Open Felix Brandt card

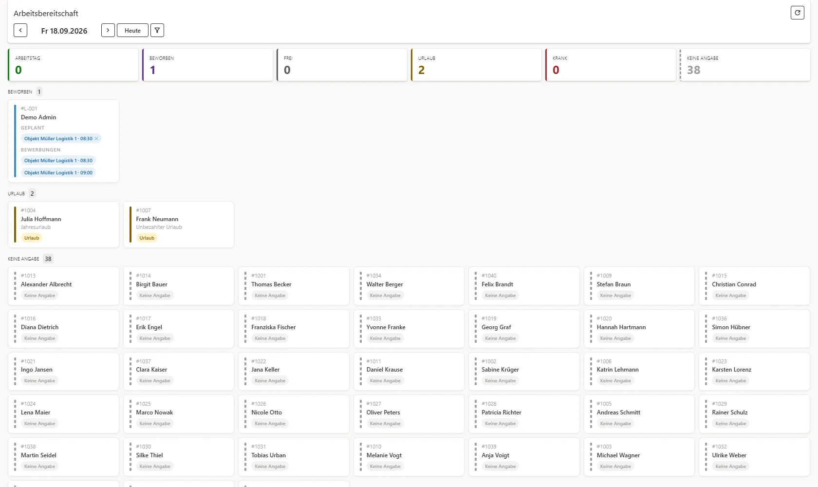(524, 286)
